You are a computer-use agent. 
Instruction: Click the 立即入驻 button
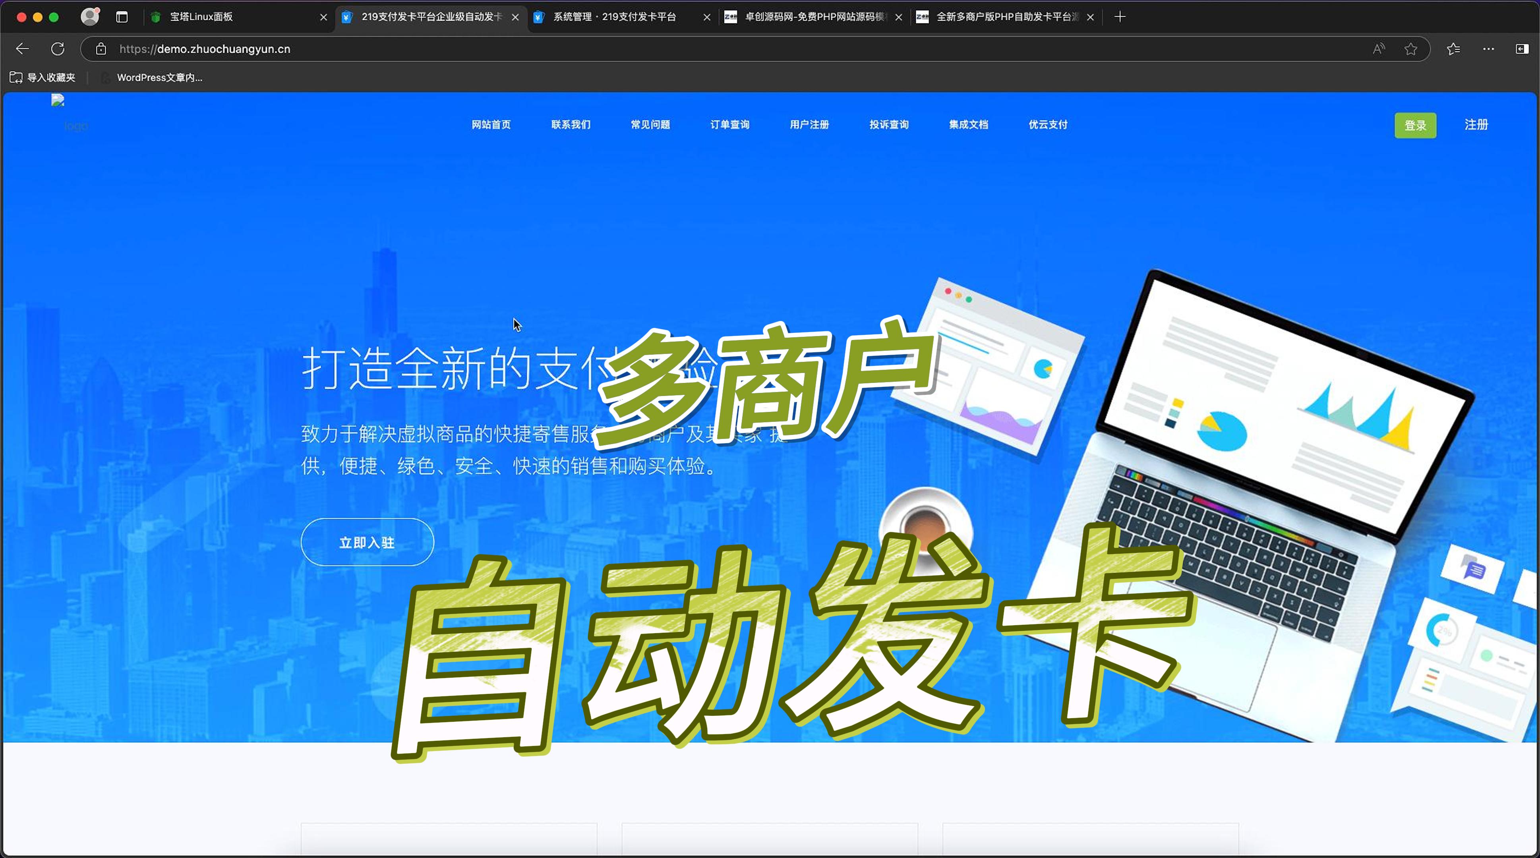tap(367, 542)
